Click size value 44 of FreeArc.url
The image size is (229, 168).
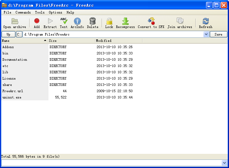pyautogui.click(x=64, y=91)
